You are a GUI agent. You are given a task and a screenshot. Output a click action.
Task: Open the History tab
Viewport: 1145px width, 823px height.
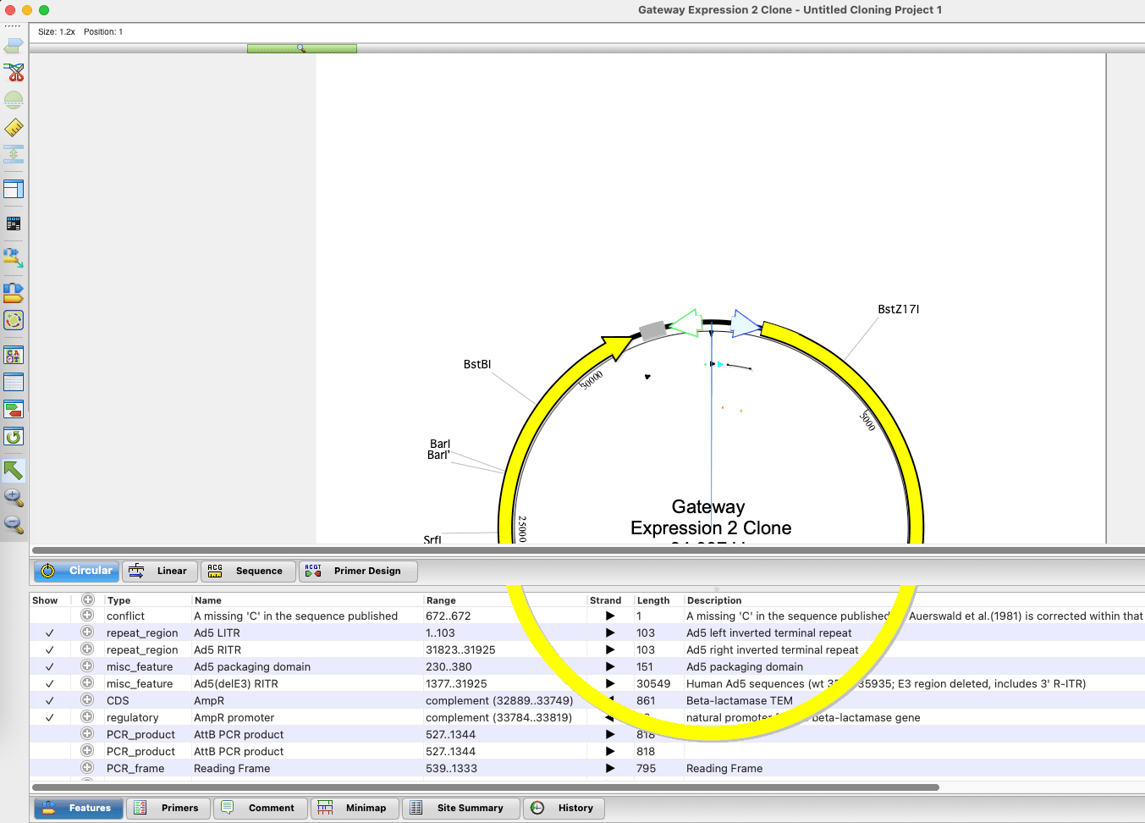[x=564, y=809]
